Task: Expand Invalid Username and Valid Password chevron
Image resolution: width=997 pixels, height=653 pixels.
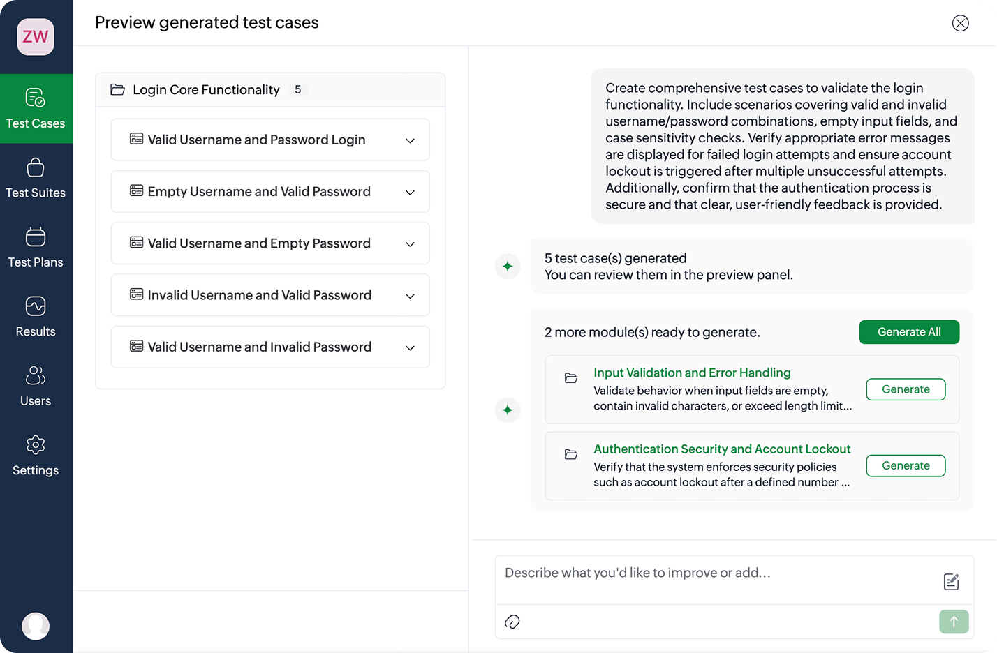Action: [411, 297]
